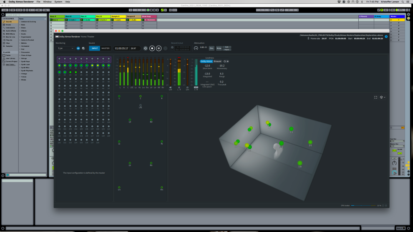This screenshot has height=232, width=413.
Task: Select Binaural loudness mode
Action: pyautogui.click(x=218, y=61)
